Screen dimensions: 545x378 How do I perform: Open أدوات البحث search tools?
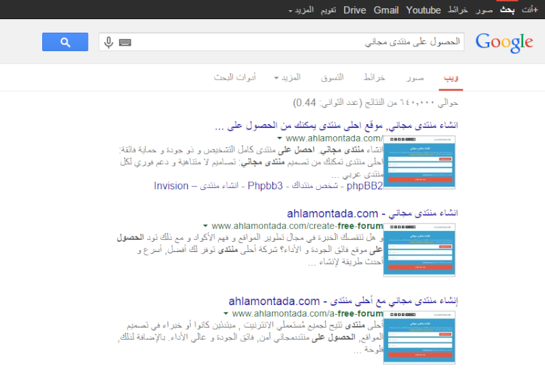coord(235,77)
